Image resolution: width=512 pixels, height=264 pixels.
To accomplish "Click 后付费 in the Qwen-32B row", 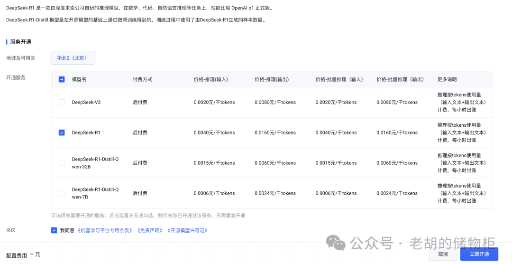I will point(140,163).
